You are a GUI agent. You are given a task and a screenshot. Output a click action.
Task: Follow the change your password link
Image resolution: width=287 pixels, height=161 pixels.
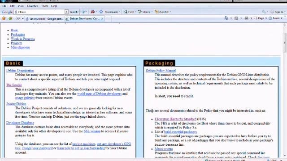click(37, 148)
